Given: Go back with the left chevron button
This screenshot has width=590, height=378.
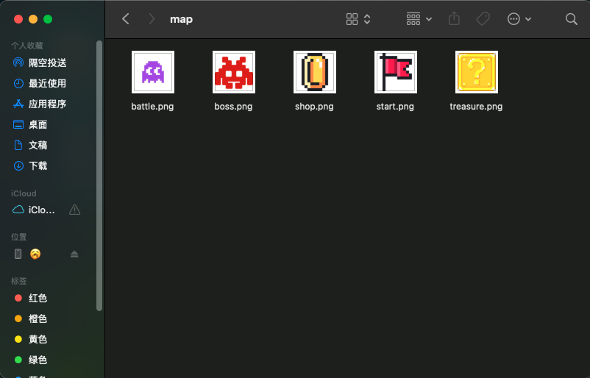Looking at the screenshot, I should 126,19.
